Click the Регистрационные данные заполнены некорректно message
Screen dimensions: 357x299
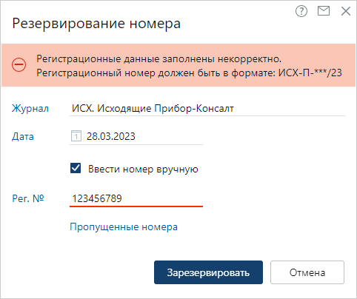159,59
